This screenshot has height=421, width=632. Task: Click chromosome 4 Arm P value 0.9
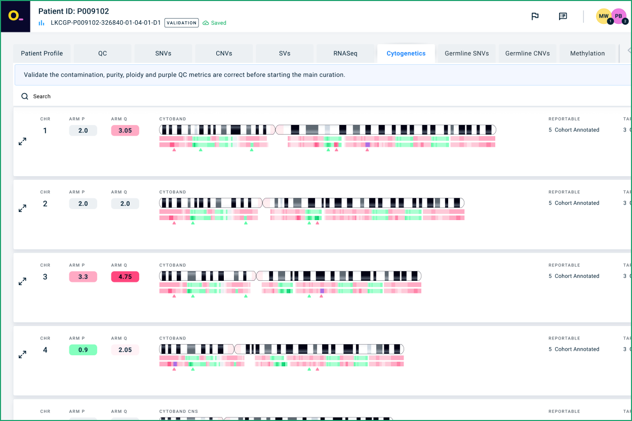click(x=83, y=350)
